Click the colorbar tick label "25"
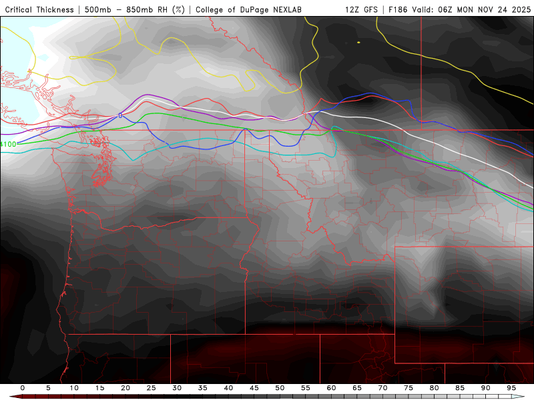 152,388
